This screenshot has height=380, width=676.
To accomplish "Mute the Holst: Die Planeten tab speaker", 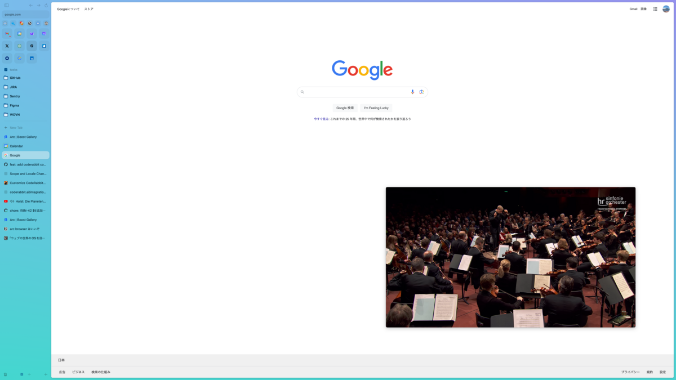I will click(12, 201).
